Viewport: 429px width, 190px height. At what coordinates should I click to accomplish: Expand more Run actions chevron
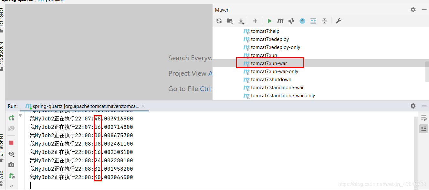coord(12,186)
